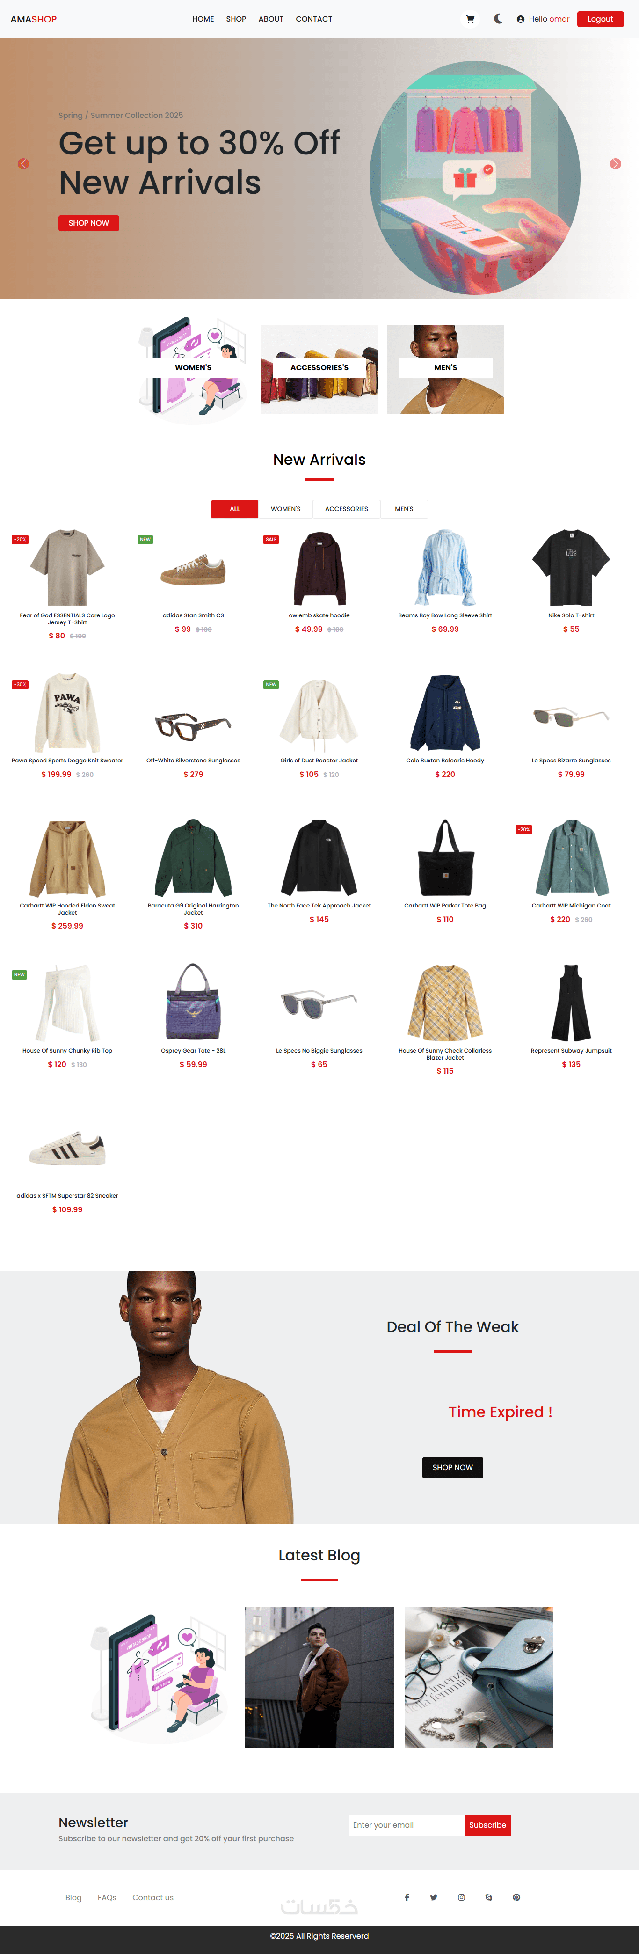Click the user account icon
Screen dimensions: 639x1954
click(521, 20)
